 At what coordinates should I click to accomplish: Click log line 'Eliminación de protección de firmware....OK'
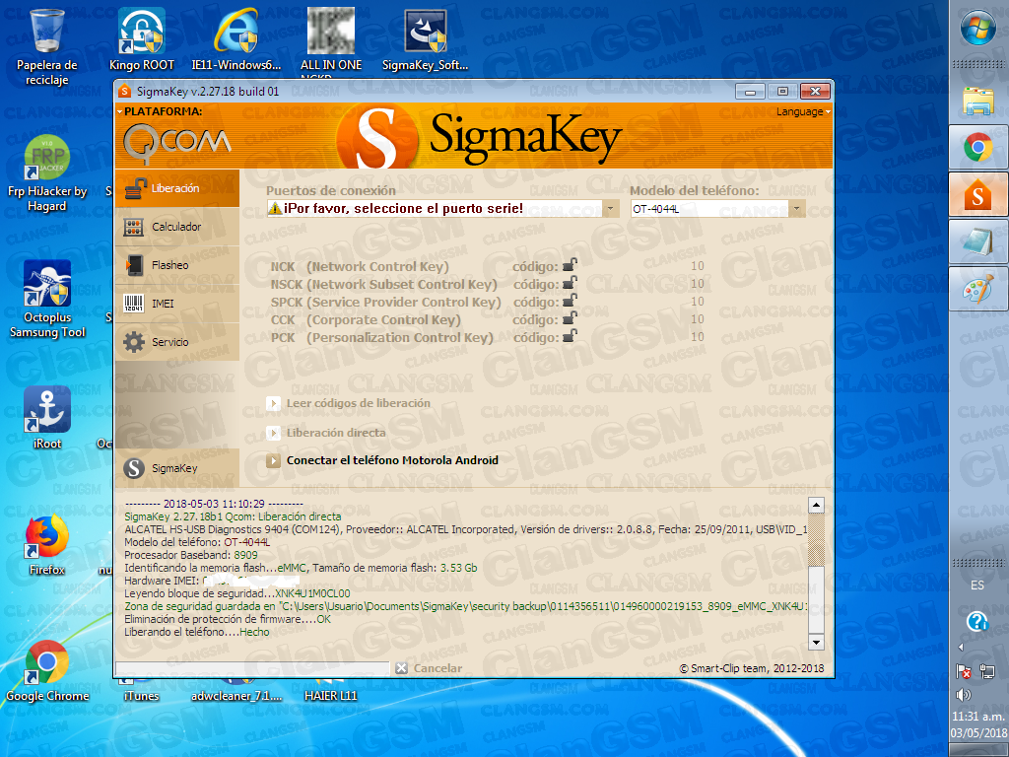click(x=228, y=619)
